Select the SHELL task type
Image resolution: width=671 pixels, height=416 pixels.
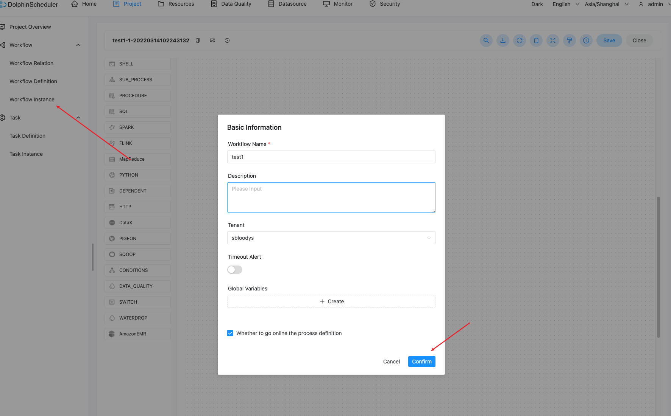point(137,64)
